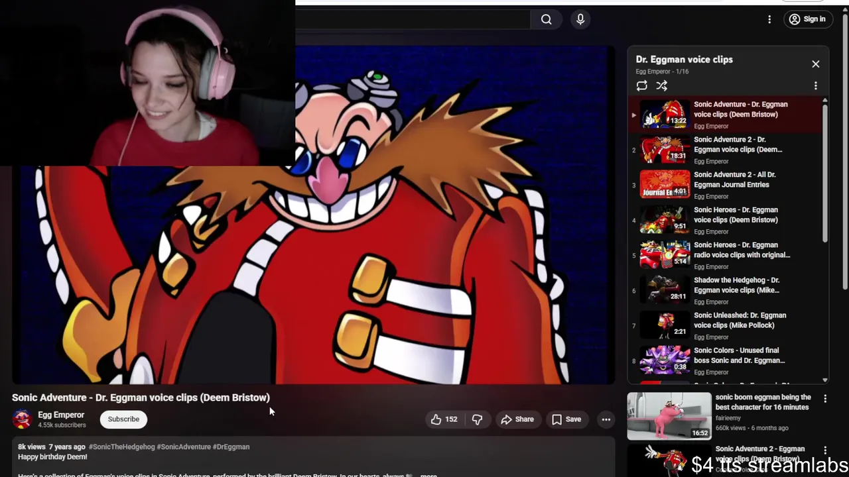The height and width of the screenshot is (477, 849).
Task: Open playlist panel more options menu
Action: click(816, 86)
